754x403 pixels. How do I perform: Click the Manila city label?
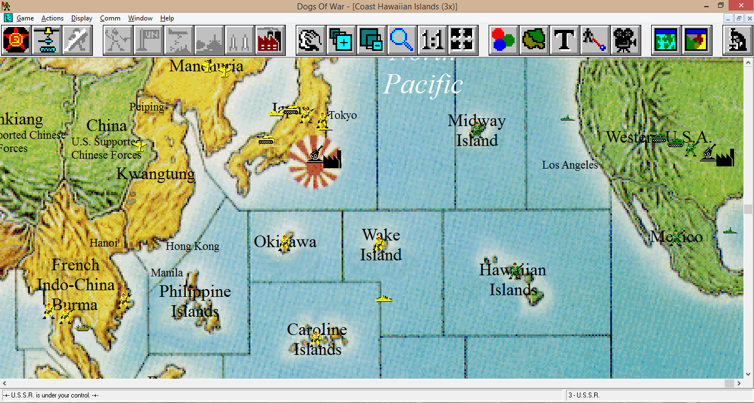[x=167, y=273]
